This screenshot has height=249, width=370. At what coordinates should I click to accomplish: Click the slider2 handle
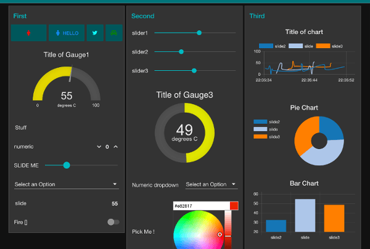[x=181, y=52]
